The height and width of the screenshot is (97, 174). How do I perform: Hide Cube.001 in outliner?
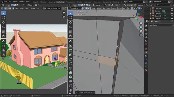(x=172, y=13)
